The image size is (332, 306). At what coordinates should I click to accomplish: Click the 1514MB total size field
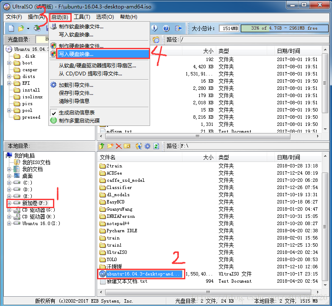pos(229,28)
